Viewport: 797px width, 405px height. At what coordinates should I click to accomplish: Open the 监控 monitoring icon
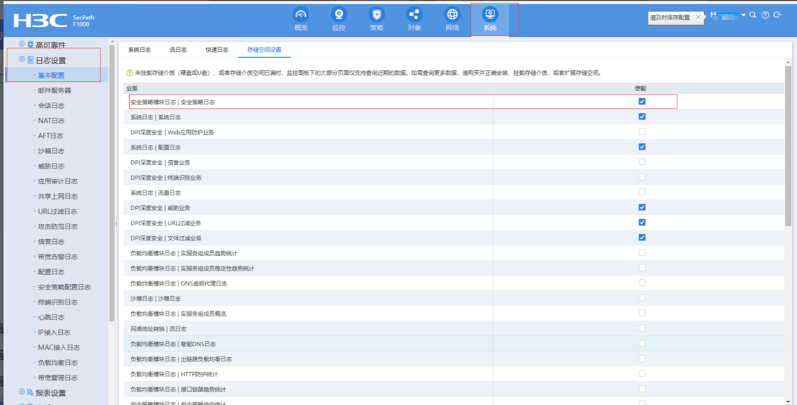[x=339, y=15]
